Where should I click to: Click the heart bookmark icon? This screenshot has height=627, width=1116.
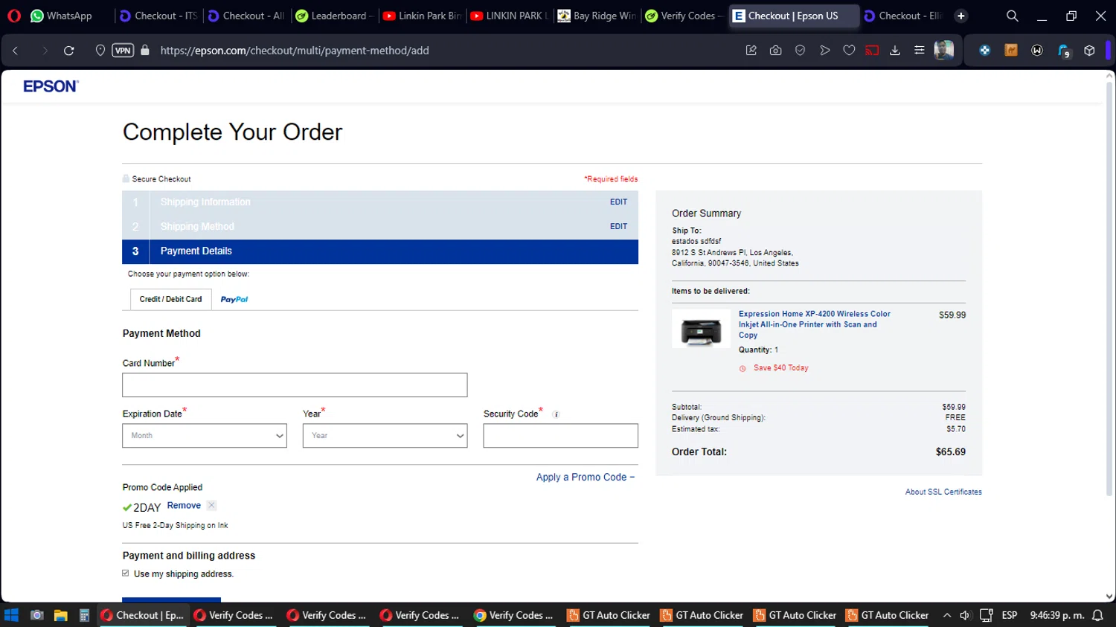[x=849, y=51]
